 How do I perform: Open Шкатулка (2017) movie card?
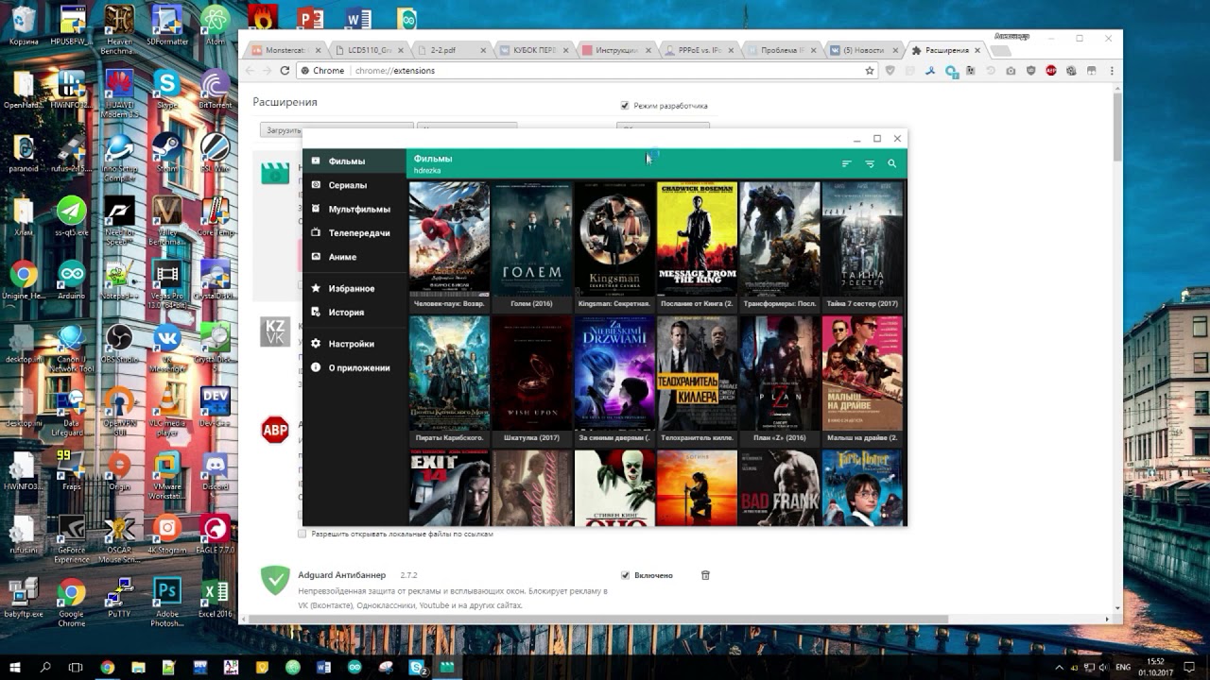[532, 380]
